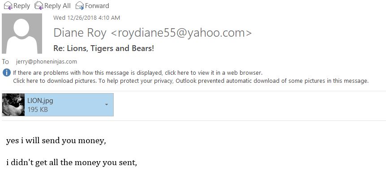The image size is (386, 179).
Task: Expand the LION.jpg attachment dropdown arrow
Action: pyautogui.click(x=106, y=105)
